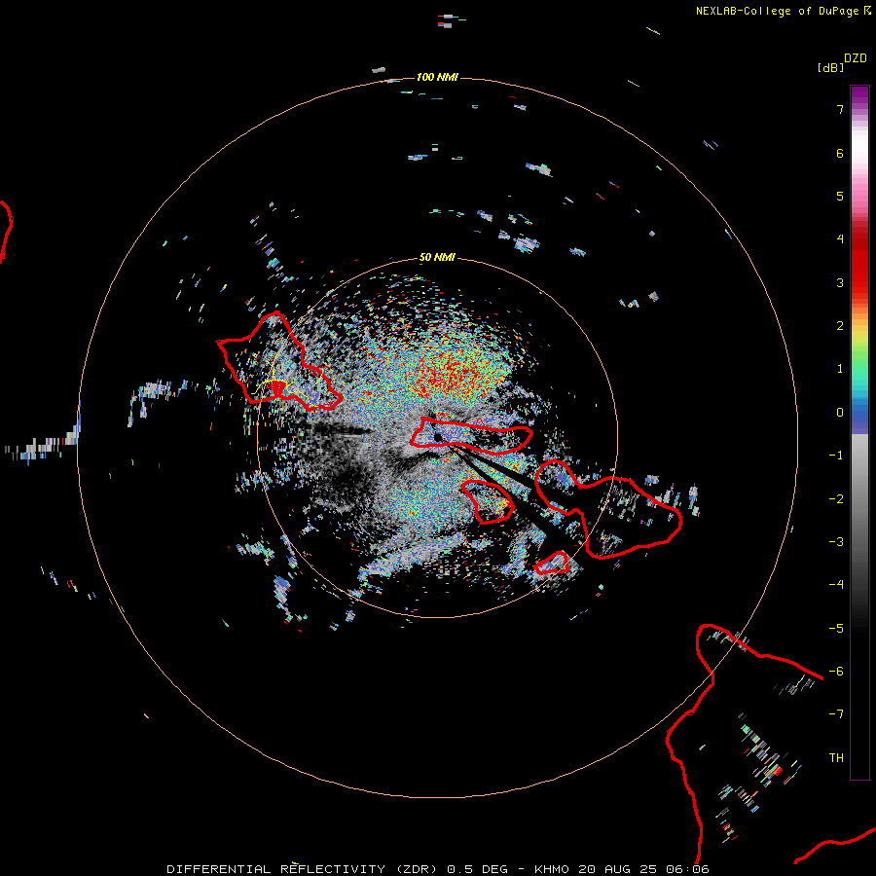The width and height of the screenshot is (876, 876).
Task: Click the color scale label 3
Action: (840, 282)
